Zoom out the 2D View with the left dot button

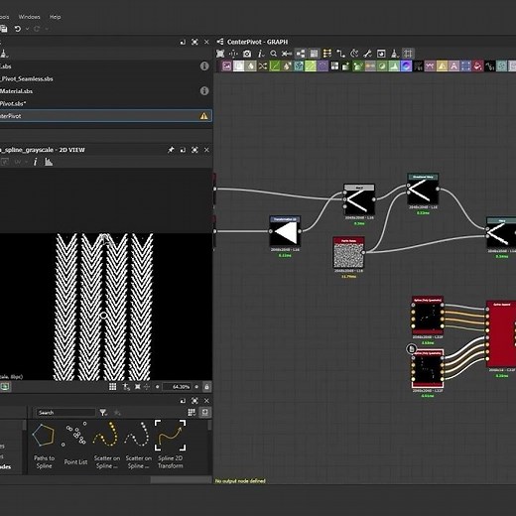[x=158, y=387]
